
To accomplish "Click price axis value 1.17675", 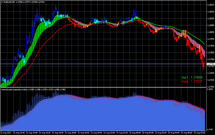I will [211, 73].
